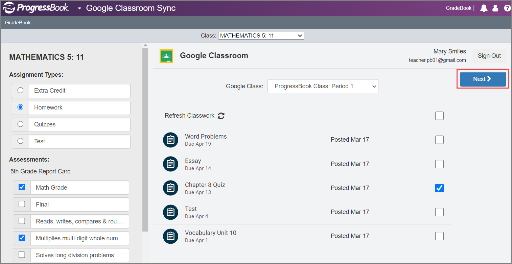
Task: Click the Google Classroom logo icon
Action: [166, 56]
